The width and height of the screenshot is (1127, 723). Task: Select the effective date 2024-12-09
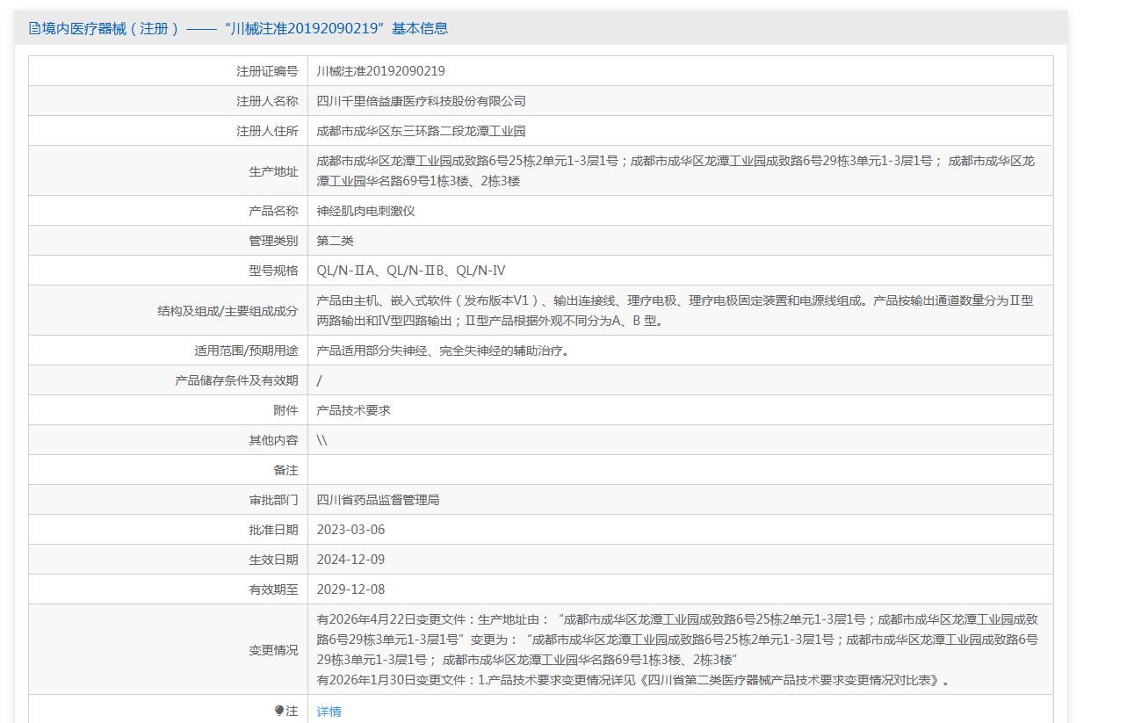350,560
